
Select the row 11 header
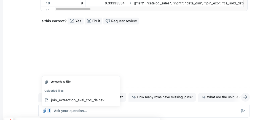[x=48, y=10]
